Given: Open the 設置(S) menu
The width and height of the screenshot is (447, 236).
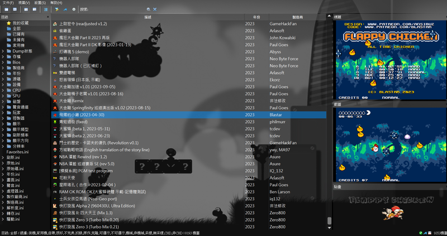Looking at the screenshot, I should 40,3.
